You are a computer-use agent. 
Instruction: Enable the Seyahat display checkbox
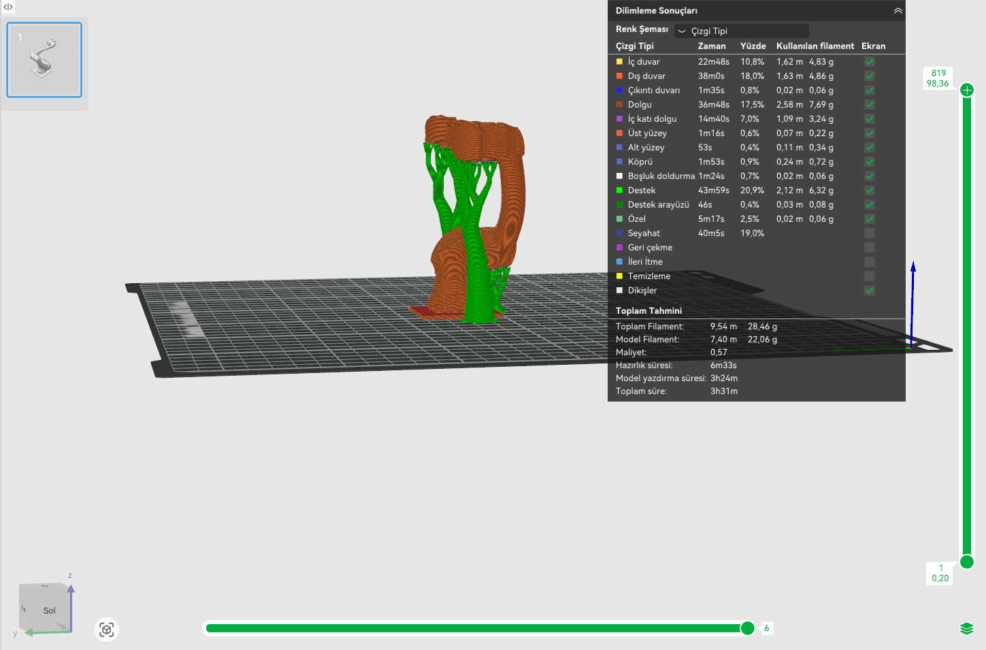tap(869, 233)
